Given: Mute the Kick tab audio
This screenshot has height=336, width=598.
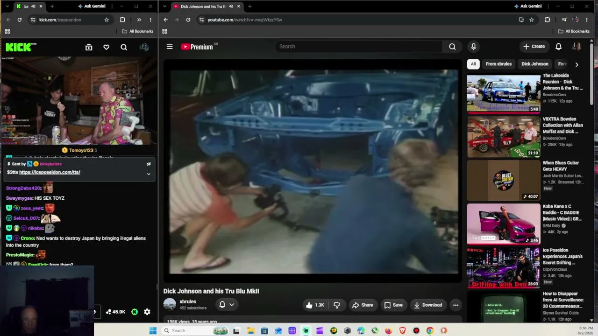Looking at the screenshot, I should (x=33, y=6).
